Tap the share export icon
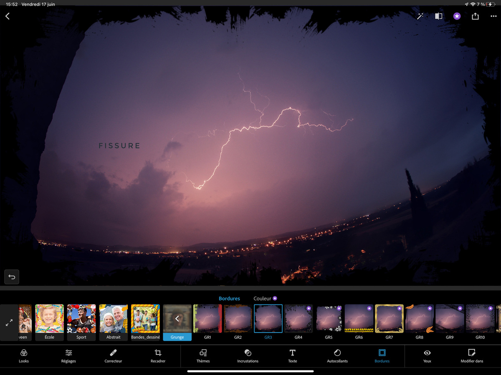Image resolution: width=501 pixels, height=375 pixels. pyautogui.click(x=475, y=16)
